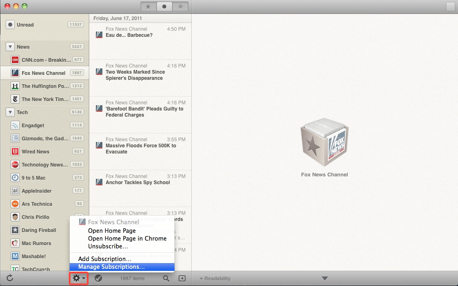Open Massive Floods Force 500K article
The image size is (458, 286).
click(x=140, y=151)
